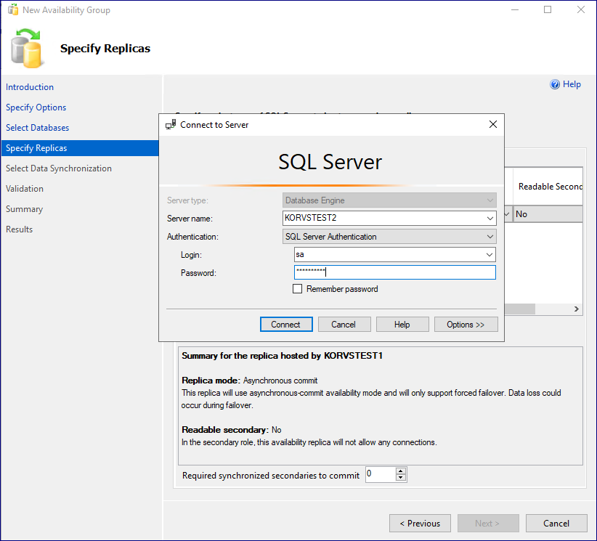The height and width of the screenshot is (541, 597).
Task: Go to the Select Databases page
Action: point(37,128)
